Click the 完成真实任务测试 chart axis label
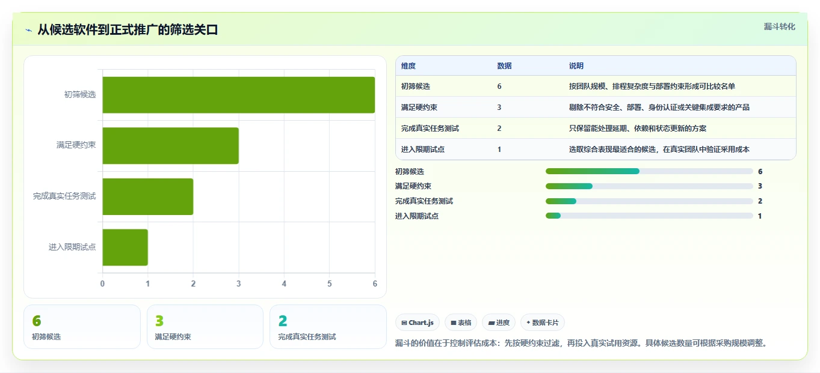This screenshot has height=373, width=820. [64, 196]
